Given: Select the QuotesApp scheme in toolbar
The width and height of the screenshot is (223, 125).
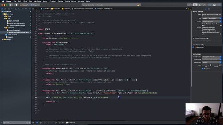Looking at the screenshot, I should [x=25, y=5].
